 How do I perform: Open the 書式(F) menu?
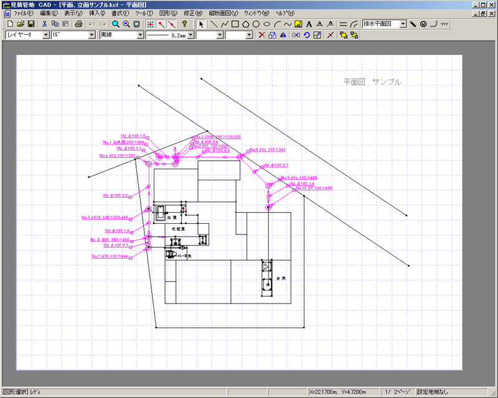point(120,13)
